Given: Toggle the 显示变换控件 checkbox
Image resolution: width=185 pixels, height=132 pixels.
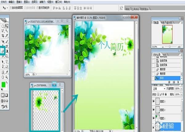Looking at the screenshot, I should (38, 8).
